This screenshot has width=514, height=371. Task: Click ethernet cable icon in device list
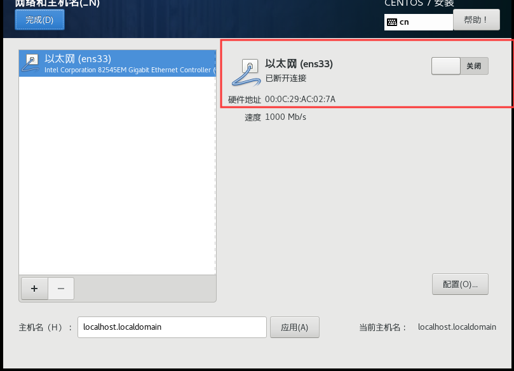(30, 63)
